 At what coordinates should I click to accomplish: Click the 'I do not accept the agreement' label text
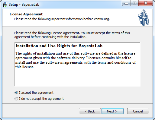(41, 99)
